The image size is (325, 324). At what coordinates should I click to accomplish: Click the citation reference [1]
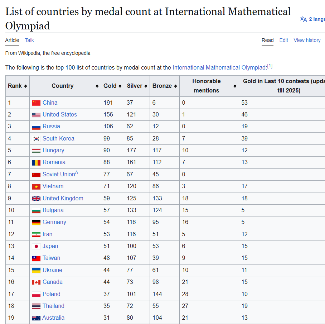270,66
